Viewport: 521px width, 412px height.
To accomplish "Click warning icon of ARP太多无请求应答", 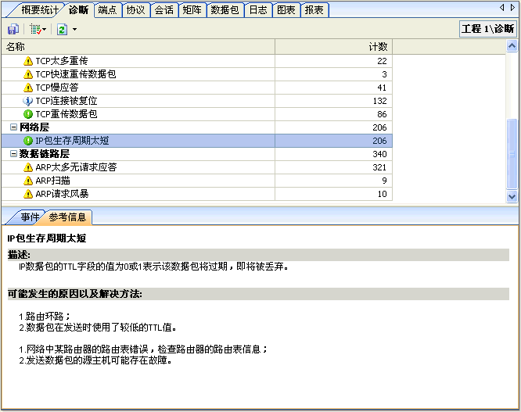I will [28, 167].
